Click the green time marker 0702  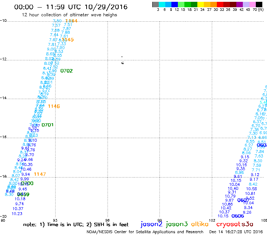(66, 71)
